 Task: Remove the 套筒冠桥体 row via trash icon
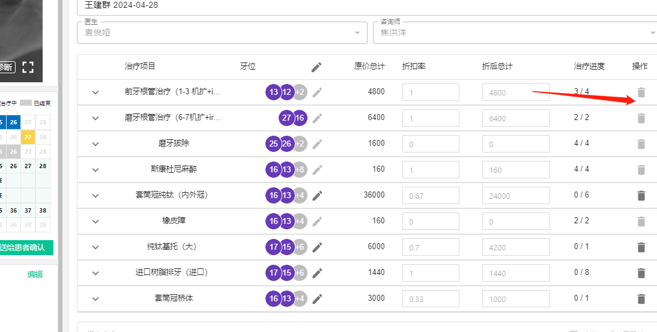click(641, 298)
